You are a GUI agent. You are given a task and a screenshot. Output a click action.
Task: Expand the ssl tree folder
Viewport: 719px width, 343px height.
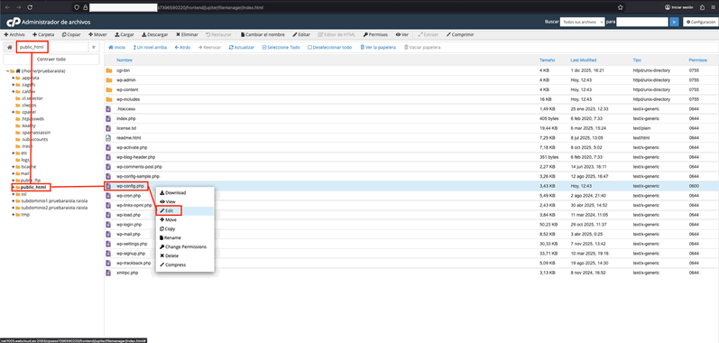pos(14,194)
